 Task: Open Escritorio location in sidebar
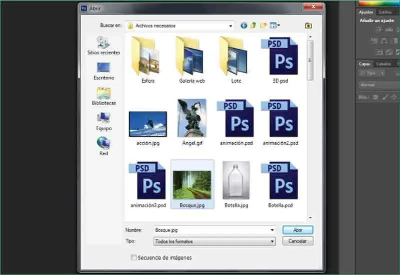103,70
